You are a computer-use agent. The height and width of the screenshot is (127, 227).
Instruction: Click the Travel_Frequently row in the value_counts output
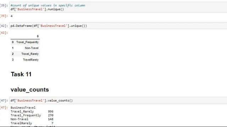point(32,115)
